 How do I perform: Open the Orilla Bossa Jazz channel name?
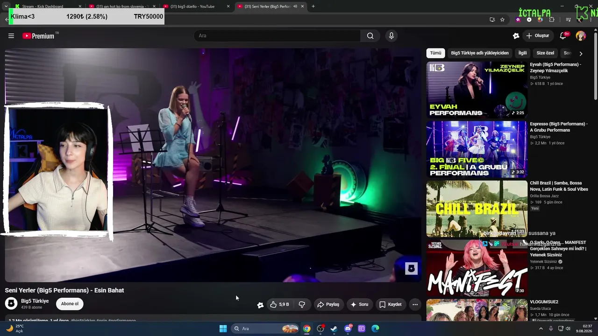(544, 196)
